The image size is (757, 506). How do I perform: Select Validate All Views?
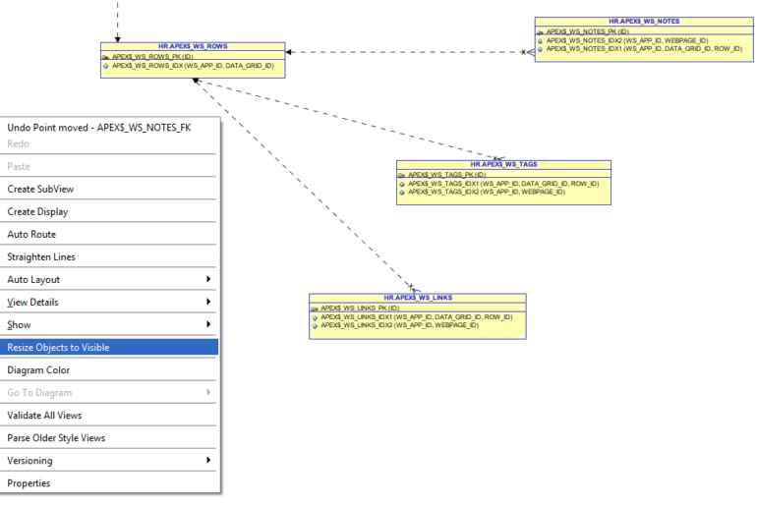(x=109, y=416)
